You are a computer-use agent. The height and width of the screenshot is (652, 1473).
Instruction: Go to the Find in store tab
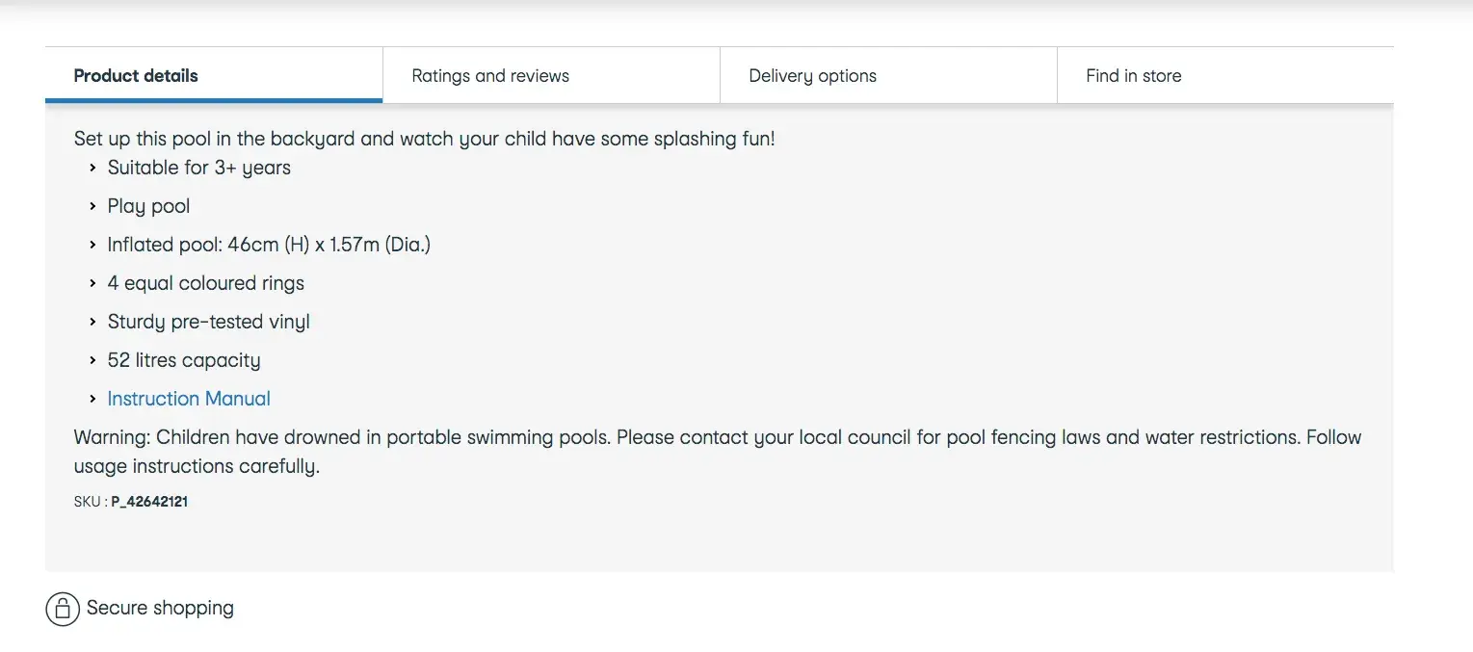click(1133, 76)
